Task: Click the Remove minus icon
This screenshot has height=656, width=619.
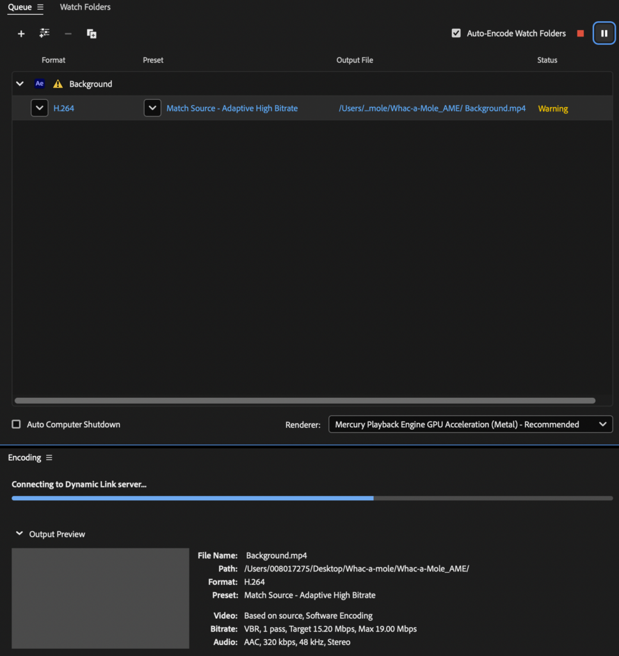Action: [x=68, y=34]
